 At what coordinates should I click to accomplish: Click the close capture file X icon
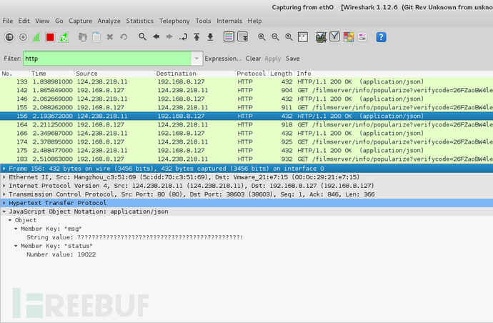[x=110, y=37]
